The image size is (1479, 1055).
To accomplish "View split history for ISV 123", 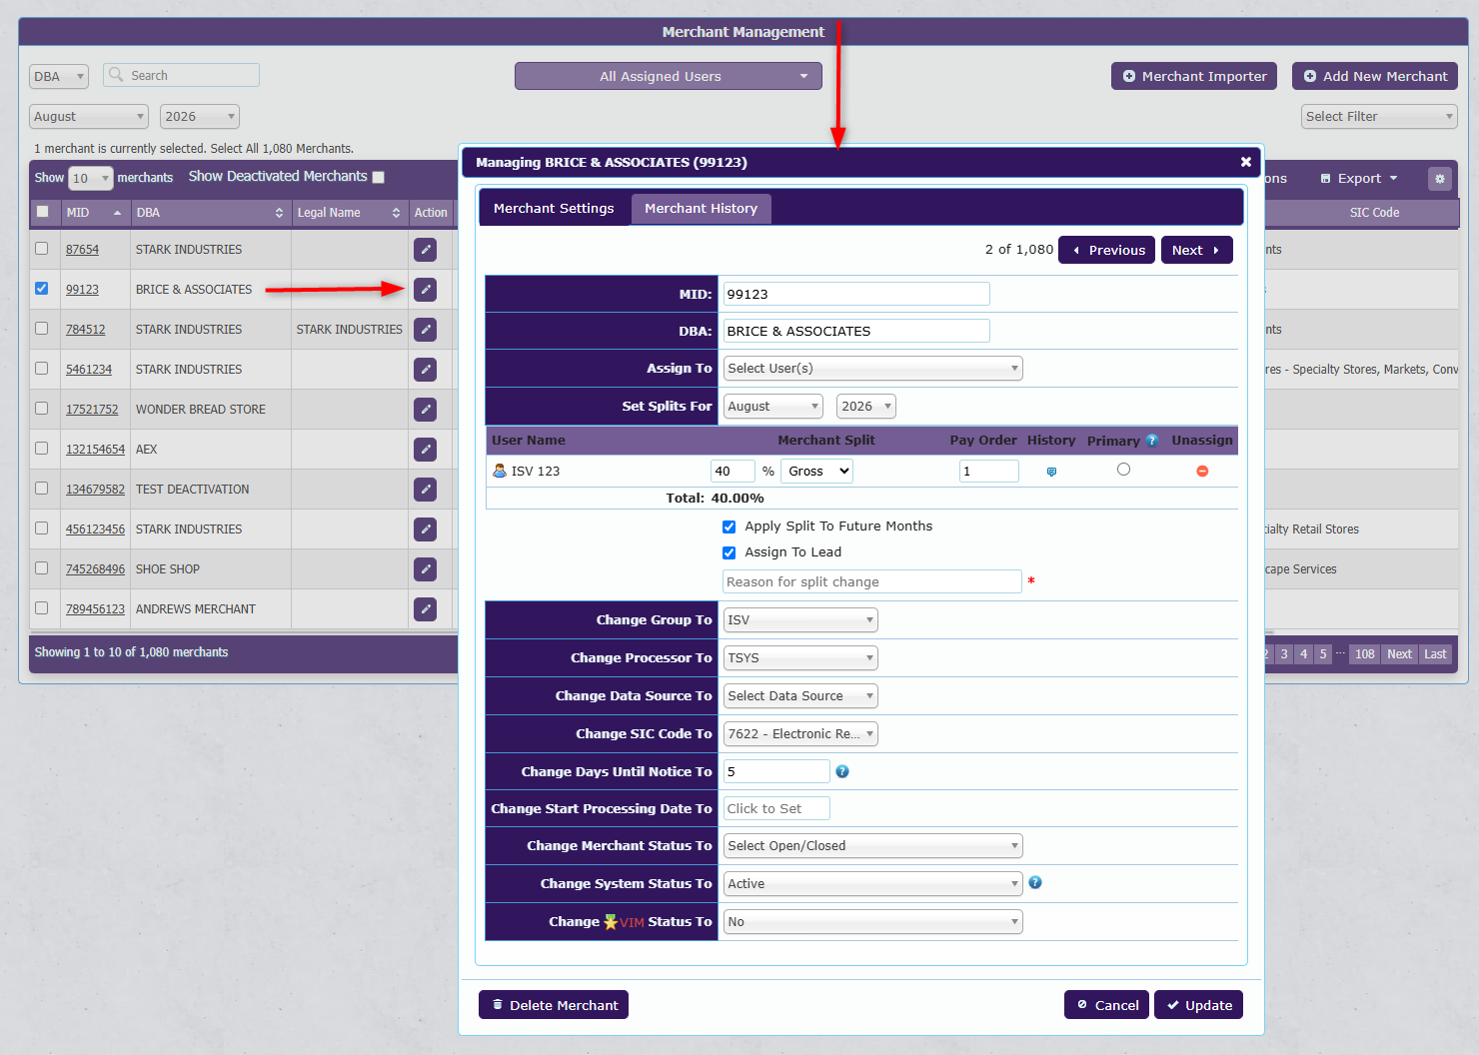I will 1051,472.
